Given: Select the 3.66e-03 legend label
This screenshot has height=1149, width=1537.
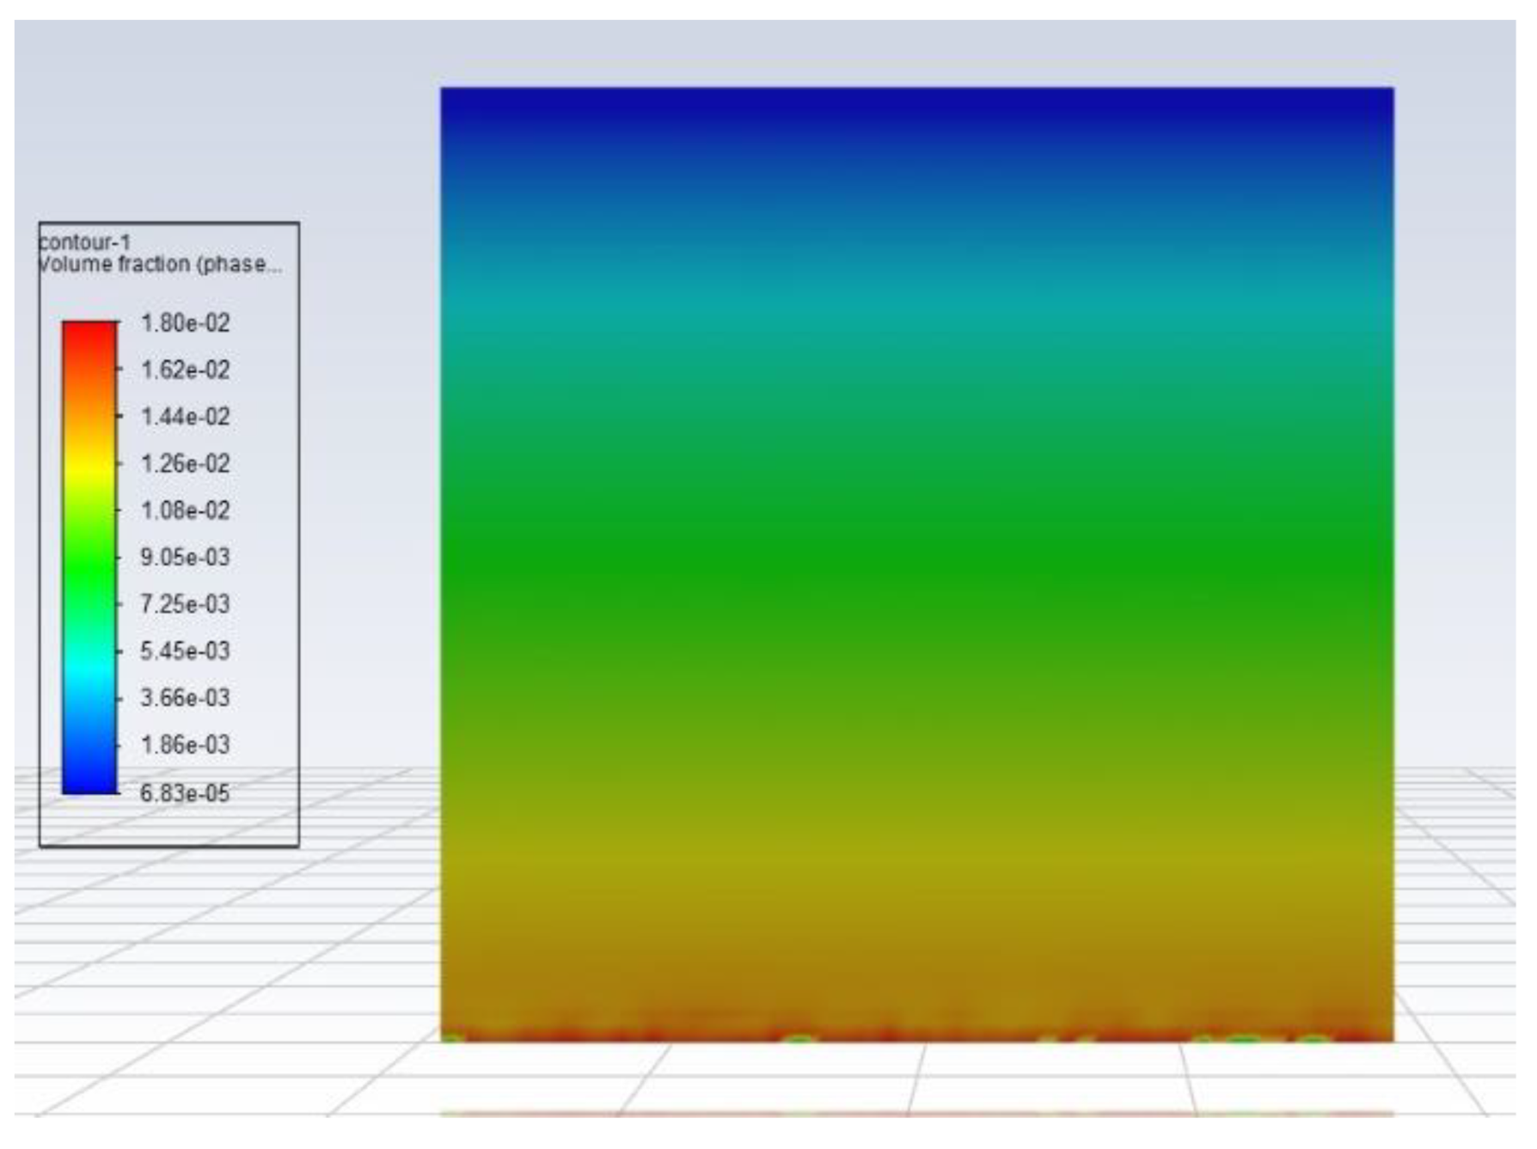Looking at the screenshot, I should 185,698.
